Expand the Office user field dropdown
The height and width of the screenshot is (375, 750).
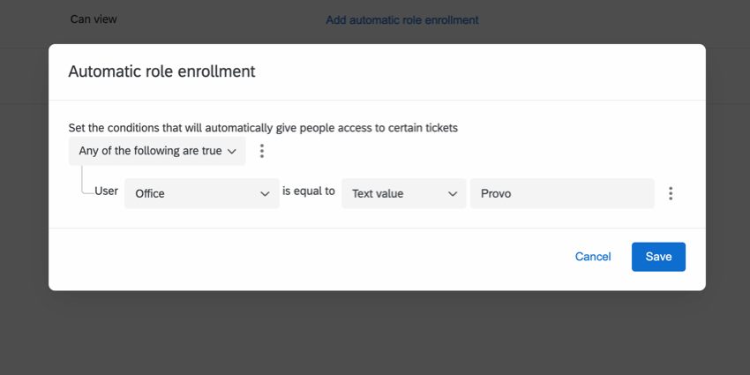point(202,193)
